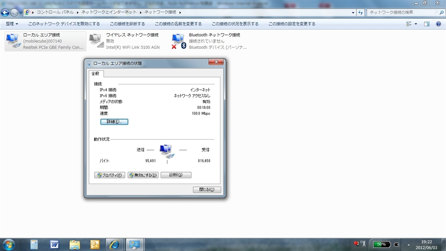Go forward with the forward arrow button

point(14,13)
